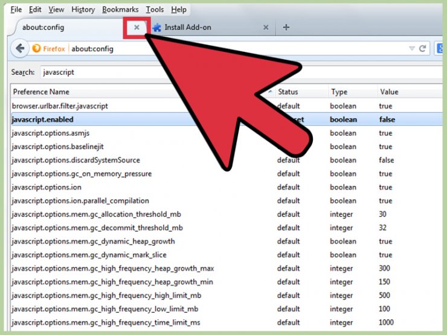Viewport: 447px width, 335px height.
Task: Open the View menu
Action: pos(56,10)
